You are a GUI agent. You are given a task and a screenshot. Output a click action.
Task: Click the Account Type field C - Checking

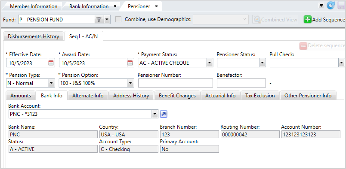coord(129,149)
